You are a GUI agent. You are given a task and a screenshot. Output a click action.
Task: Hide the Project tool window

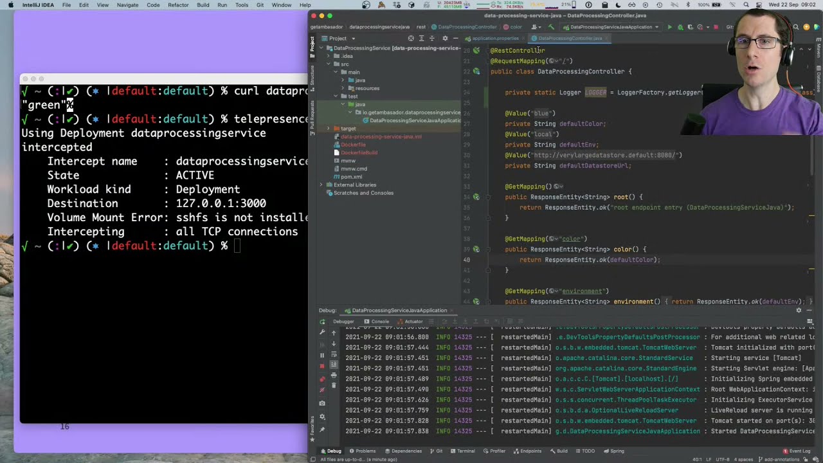(455, 38)
